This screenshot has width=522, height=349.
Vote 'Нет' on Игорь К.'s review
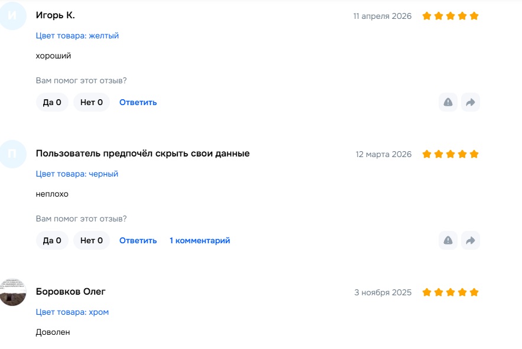click(92, 102)
